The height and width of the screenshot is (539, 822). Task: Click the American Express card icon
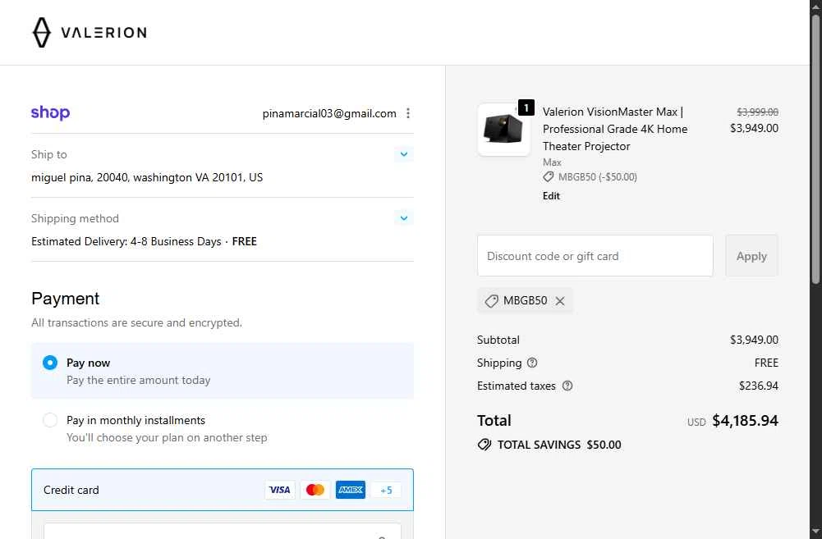click(x=350, y=490)
